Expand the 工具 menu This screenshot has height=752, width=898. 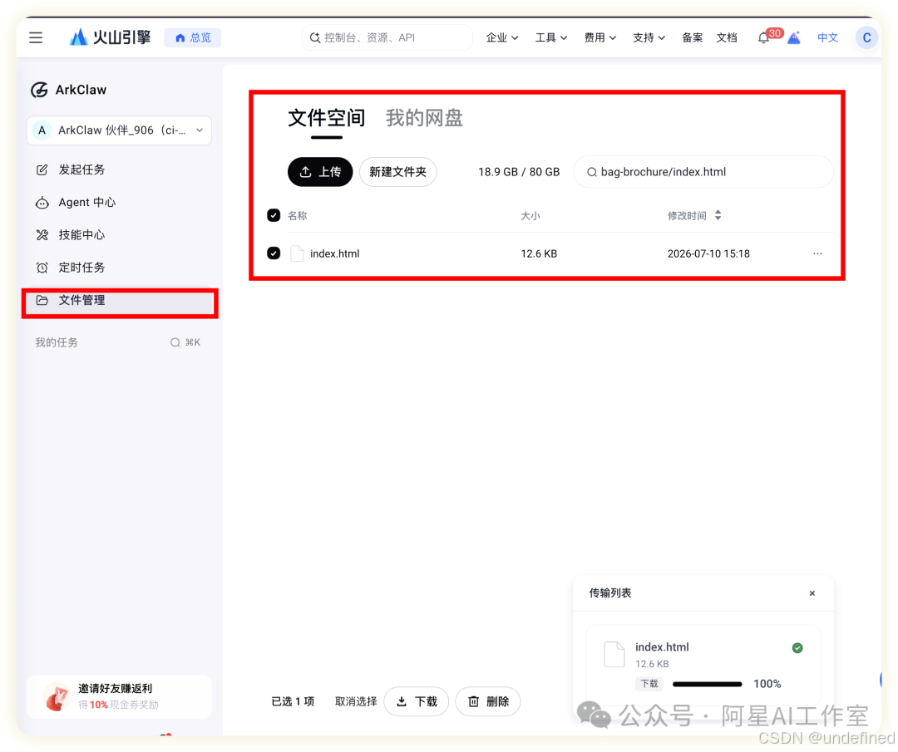click(551, 37)
